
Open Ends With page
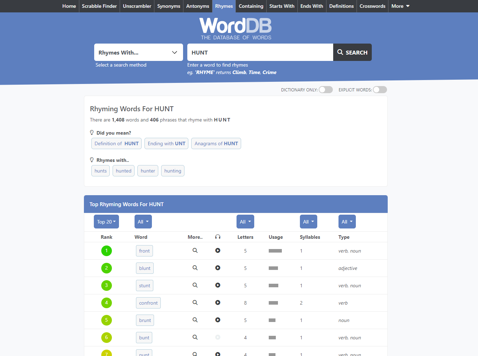click(312, 6)
